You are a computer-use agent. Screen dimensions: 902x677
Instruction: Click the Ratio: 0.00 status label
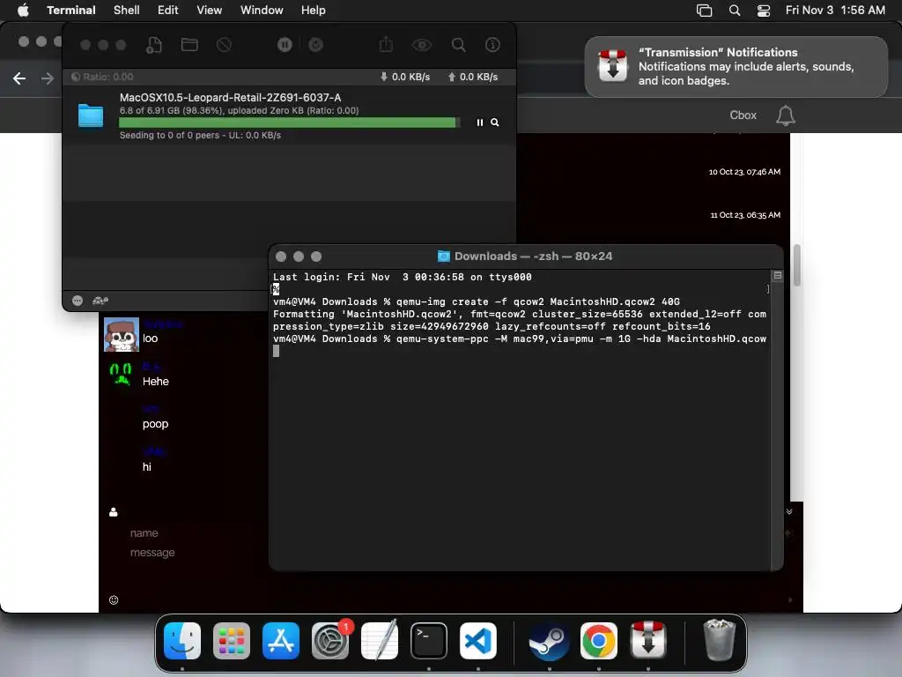coord(102,77)
